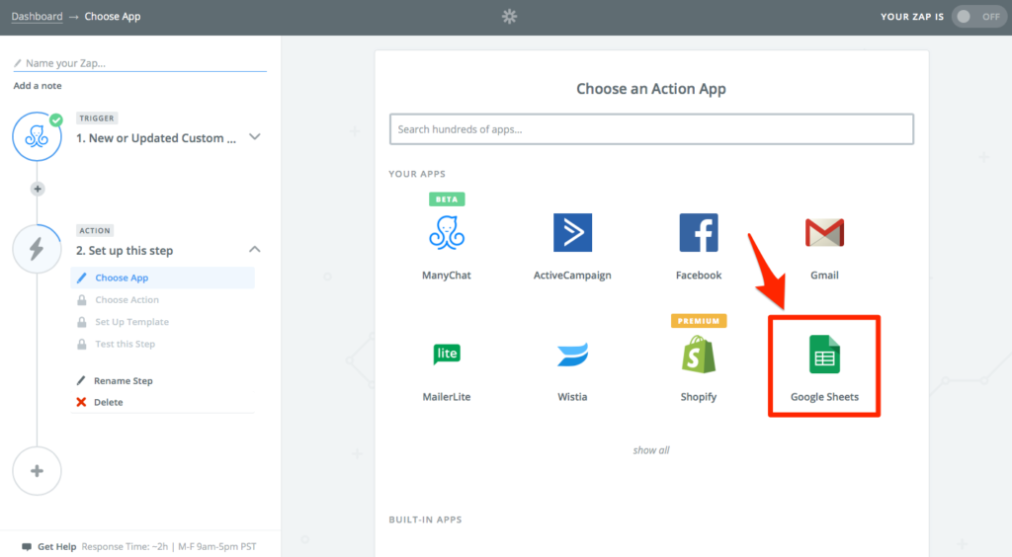Image resolution: width=1012 pixels, height=557 pixels.
Task: Click the 2. Set up this step title
Action: pos(125,250)
